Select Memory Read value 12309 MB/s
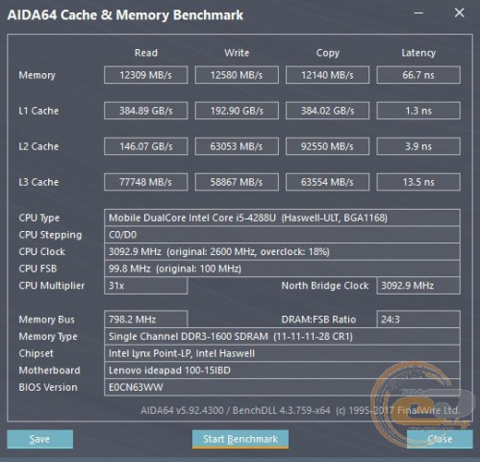 (x=146, y=75)
